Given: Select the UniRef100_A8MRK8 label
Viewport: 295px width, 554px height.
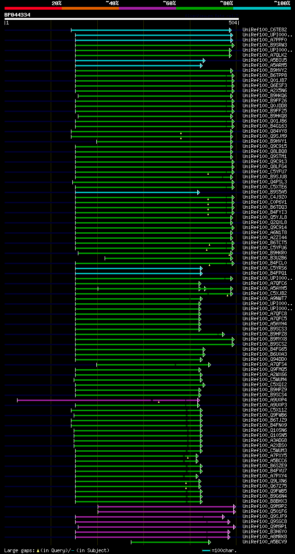Looking at the screenshot, I should [x=265, y=537].
